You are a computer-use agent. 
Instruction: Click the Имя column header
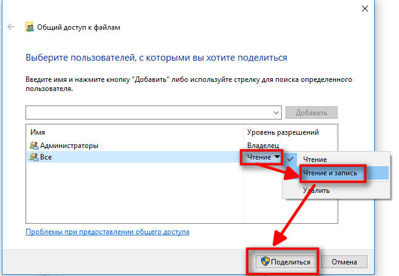[x=38, y=132]
